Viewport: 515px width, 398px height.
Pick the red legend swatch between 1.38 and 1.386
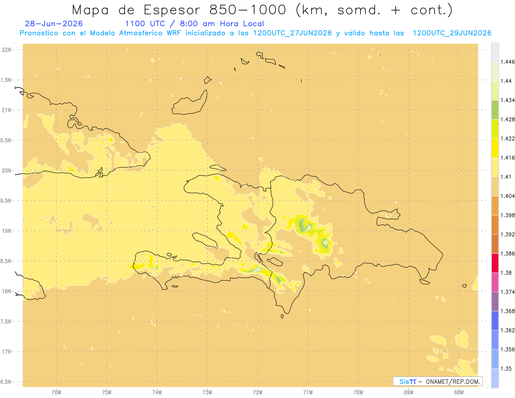[x=495, y=263]
